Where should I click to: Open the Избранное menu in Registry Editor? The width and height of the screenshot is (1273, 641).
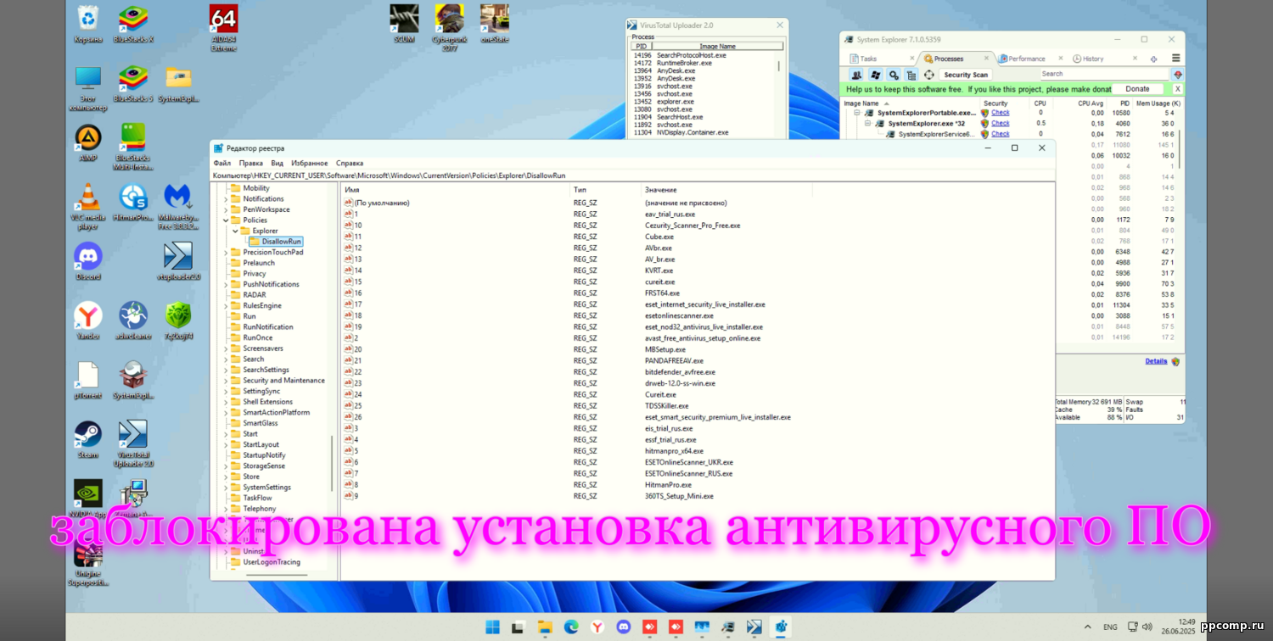coord(310,163)
